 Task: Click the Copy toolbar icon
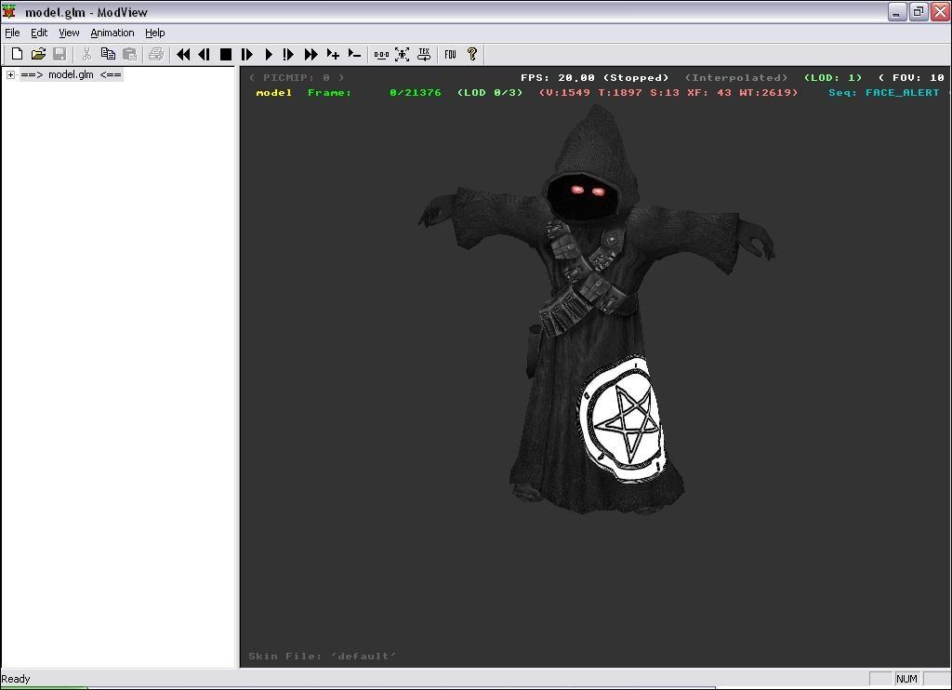(x=108, y=55)
